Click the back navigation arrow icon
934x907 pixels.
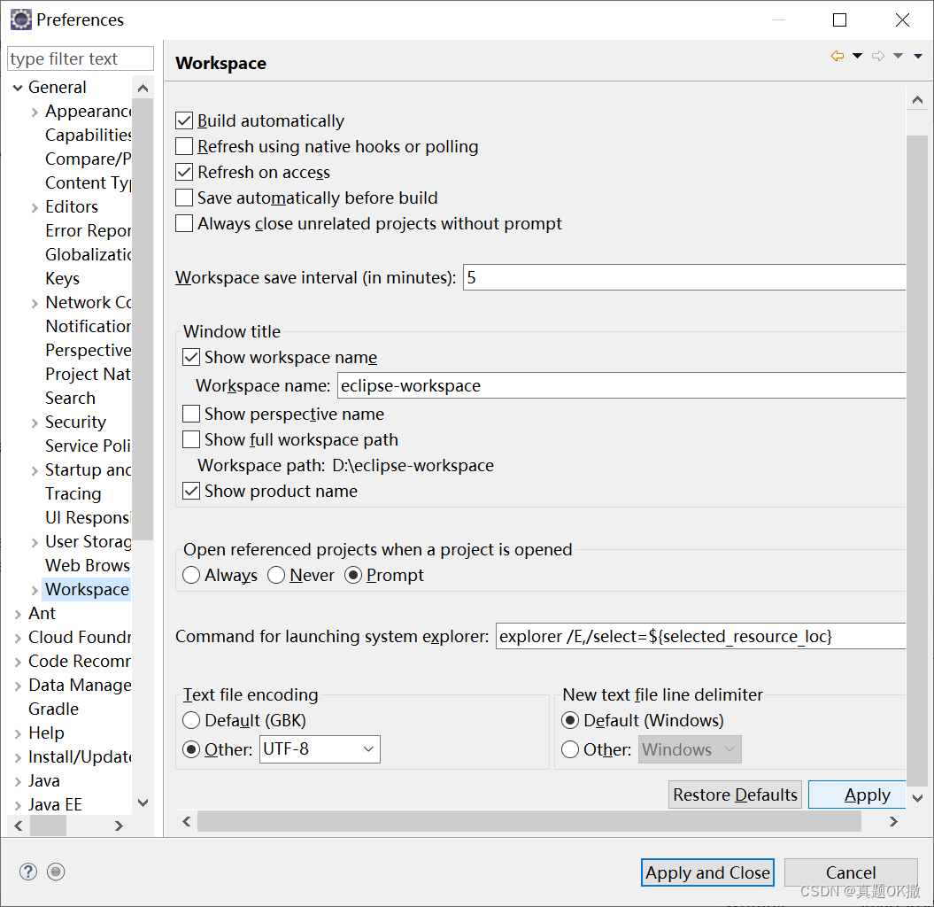(x=837, y=56)
